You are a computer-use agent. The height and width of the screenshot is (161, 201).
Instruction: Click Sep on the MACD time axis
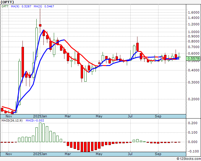[x=158, y=154]
